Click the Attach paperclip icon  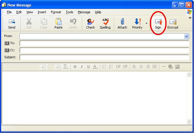click(122, 24)
